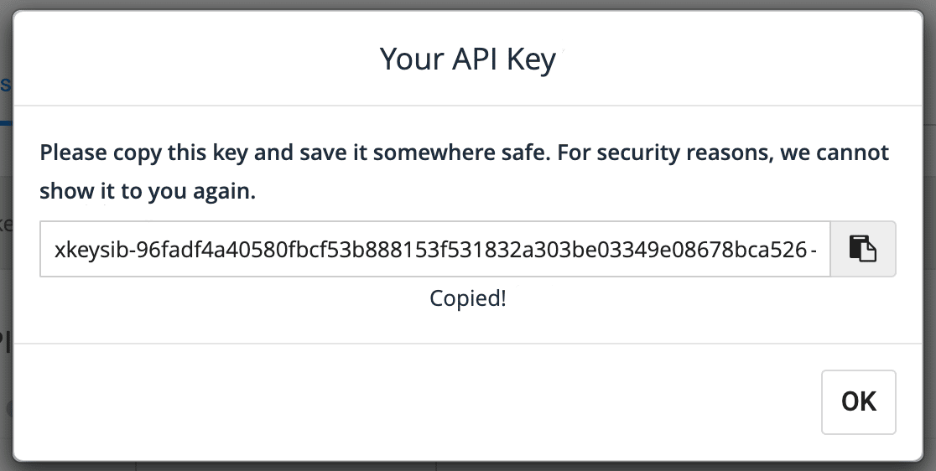Image resolution: width=936 pixels, height=471 pixels.
Task: Click the middle of the long API key string
Action: pyautogui.click(x=435, y=250)
